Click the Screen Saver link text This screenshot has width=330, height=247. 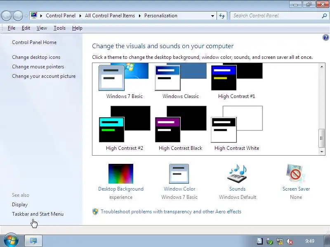(x=296, y=189)
